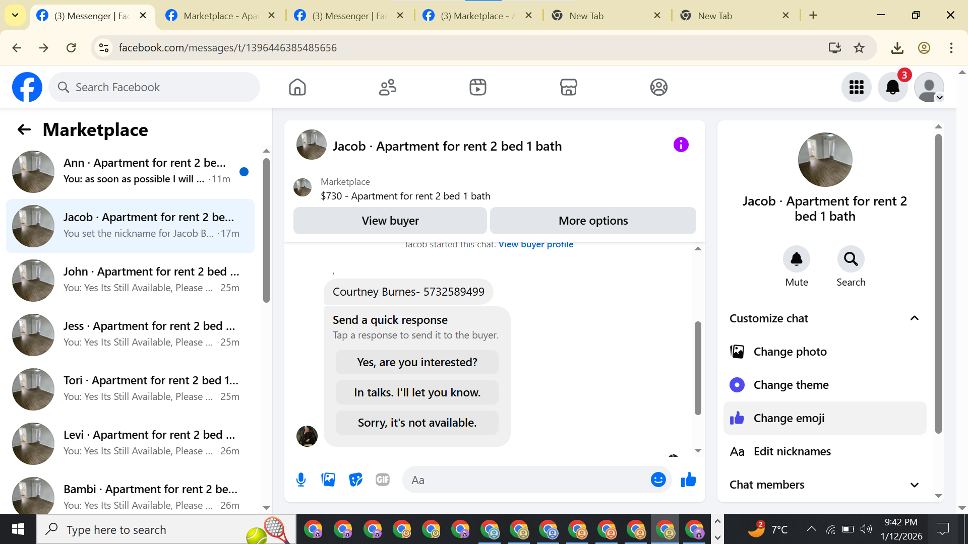Image resolution: width=968 pixels, height=544 pixels.
Task: Collapse the Customize chat section
Action: tap(914, 318)
